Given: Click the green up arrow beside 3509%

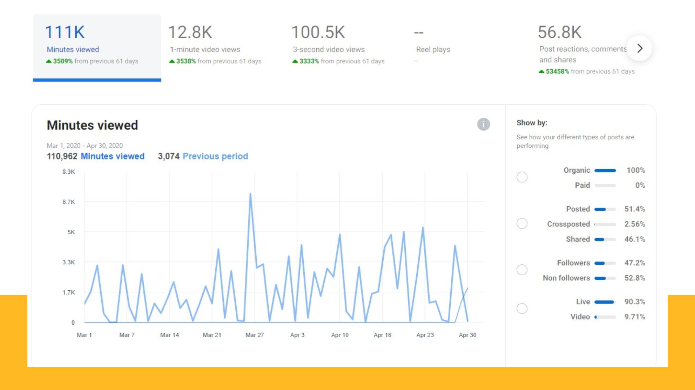Looking at the screenshot, I should (x=49, y=61).
